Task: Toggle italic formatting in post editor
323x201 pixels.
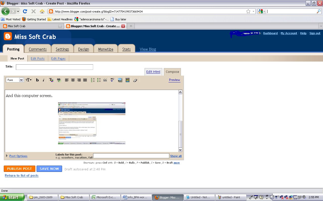Action: pyautogui.click(x=43, y=80)
